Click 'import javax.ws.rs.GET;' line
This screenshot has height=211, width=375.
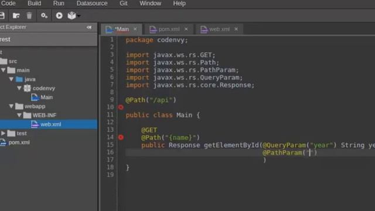pyautogui.click(x=171, y=55)
